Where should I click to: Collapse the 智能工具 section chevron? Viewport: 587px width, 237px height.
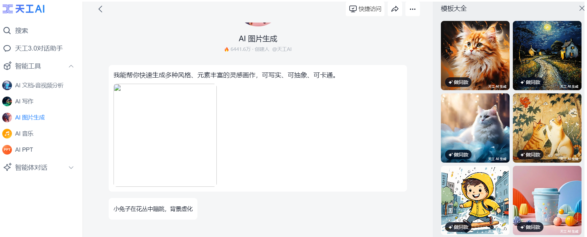71,66
